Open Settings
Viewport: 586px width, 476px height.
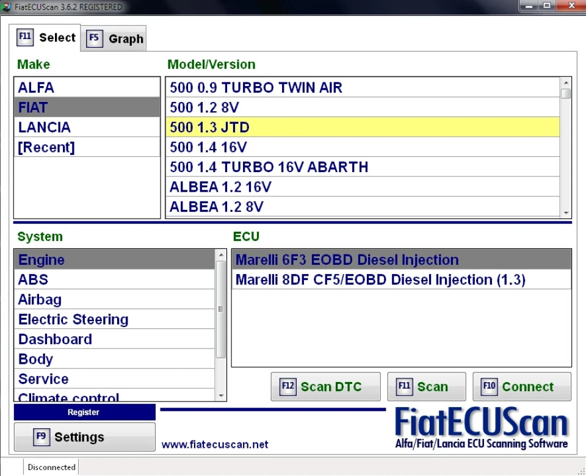pos(84,437)
